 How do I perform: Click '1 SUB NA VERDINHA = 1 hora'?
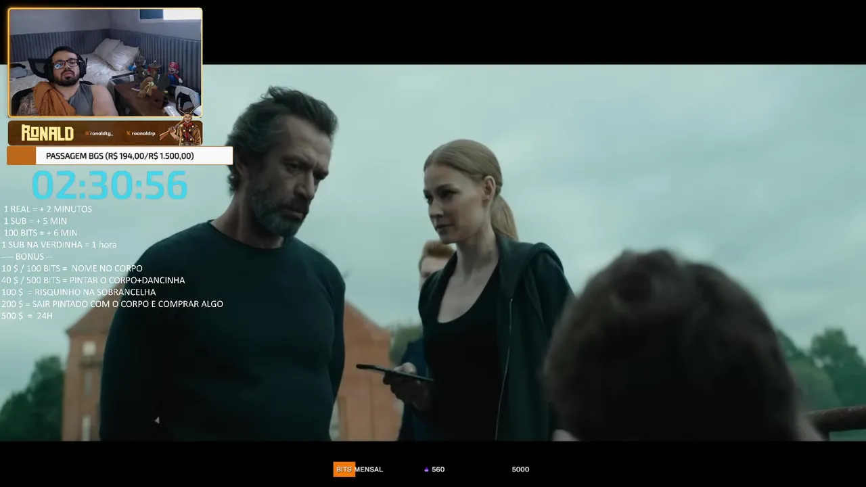click(59, 245)
